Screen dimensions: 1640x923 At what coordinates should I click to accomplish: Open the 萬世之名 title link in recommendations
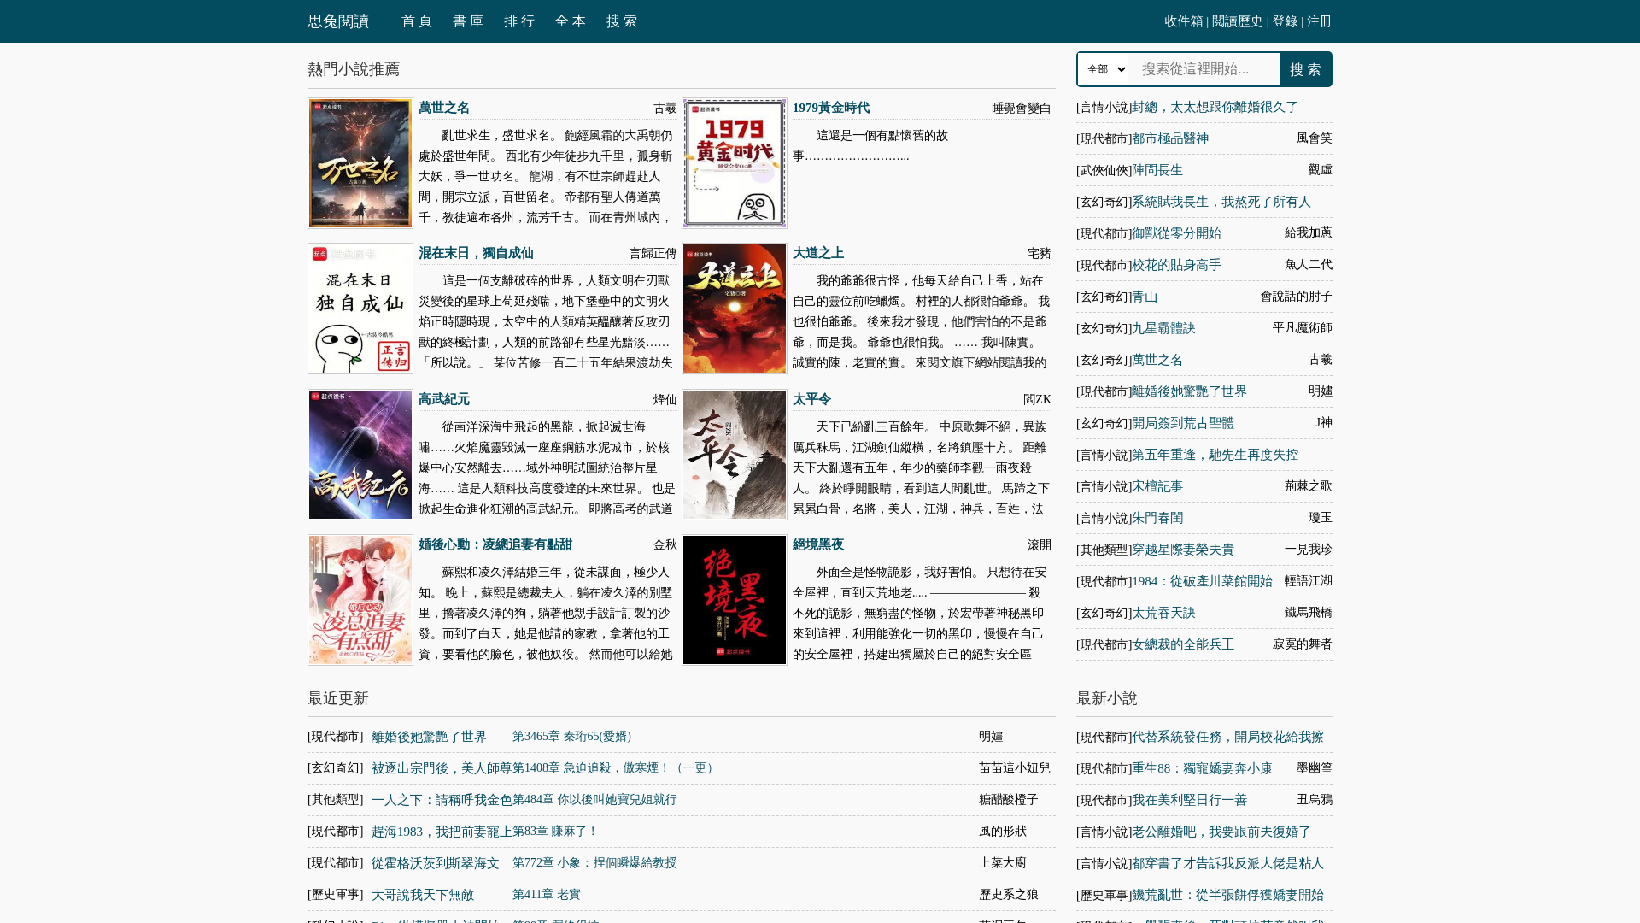tap(444, 108)
